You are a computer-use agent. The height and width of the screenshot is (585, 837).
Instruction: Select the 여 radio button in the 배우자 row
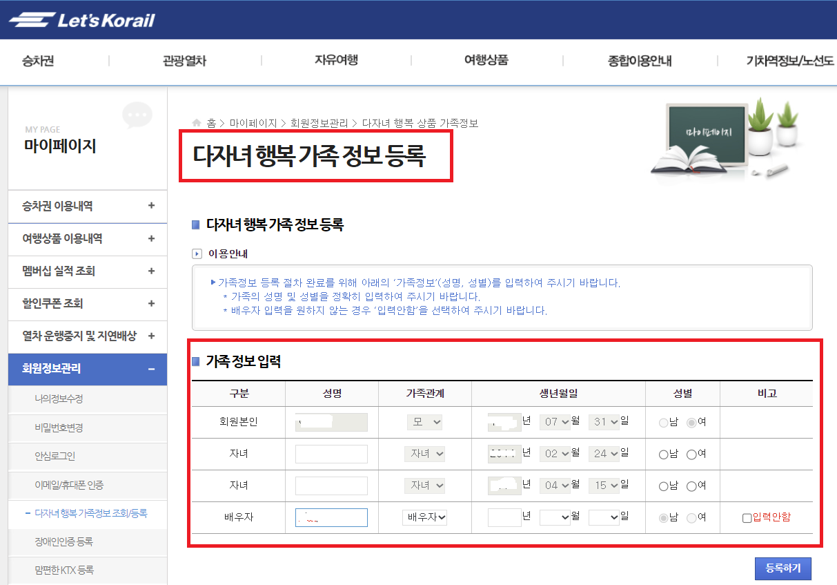[691, 517]
